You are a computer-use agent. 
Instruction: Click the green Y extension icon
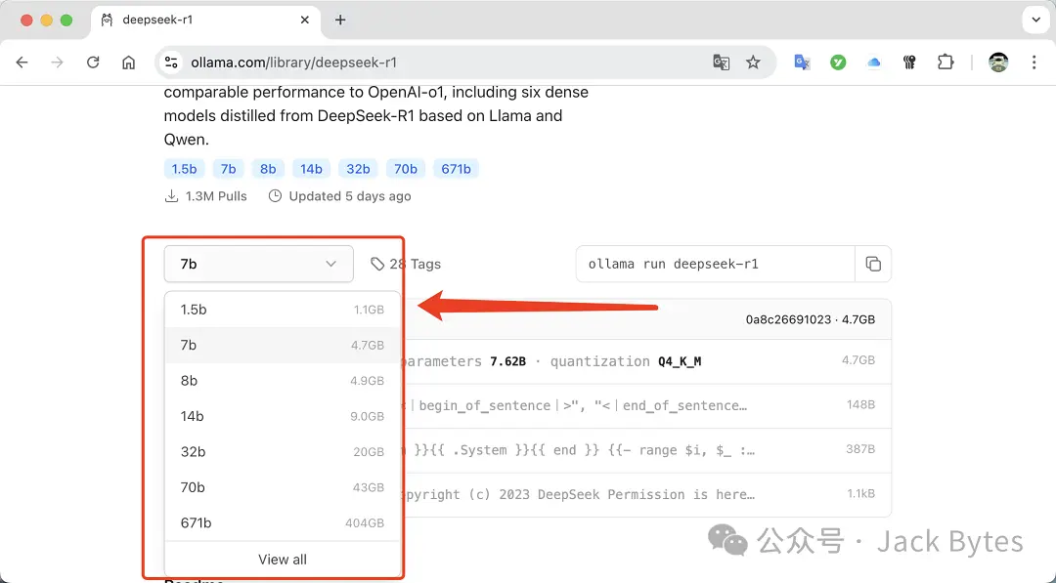[x=838, y=62]
